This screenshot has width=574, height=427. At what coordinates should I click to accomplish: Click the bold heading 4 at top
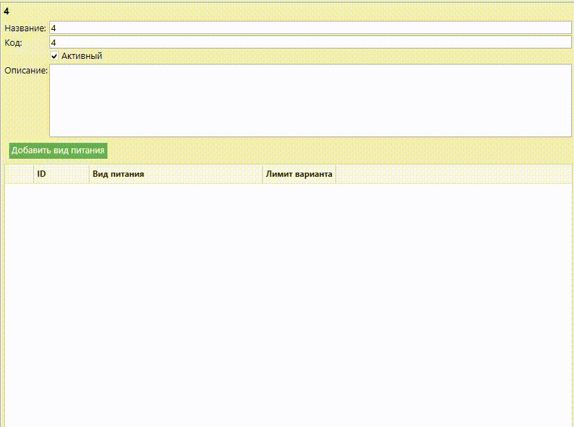[6, 11]
